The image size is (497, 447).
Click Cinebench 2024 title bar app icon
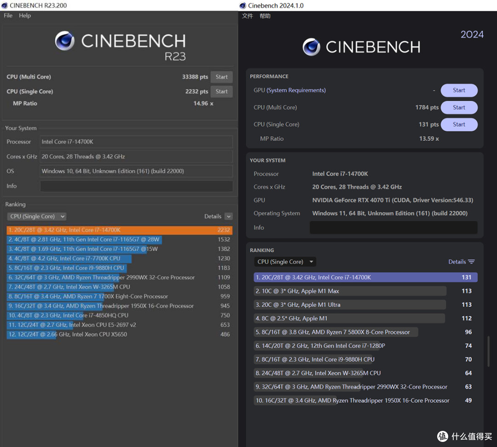point(243,6)
